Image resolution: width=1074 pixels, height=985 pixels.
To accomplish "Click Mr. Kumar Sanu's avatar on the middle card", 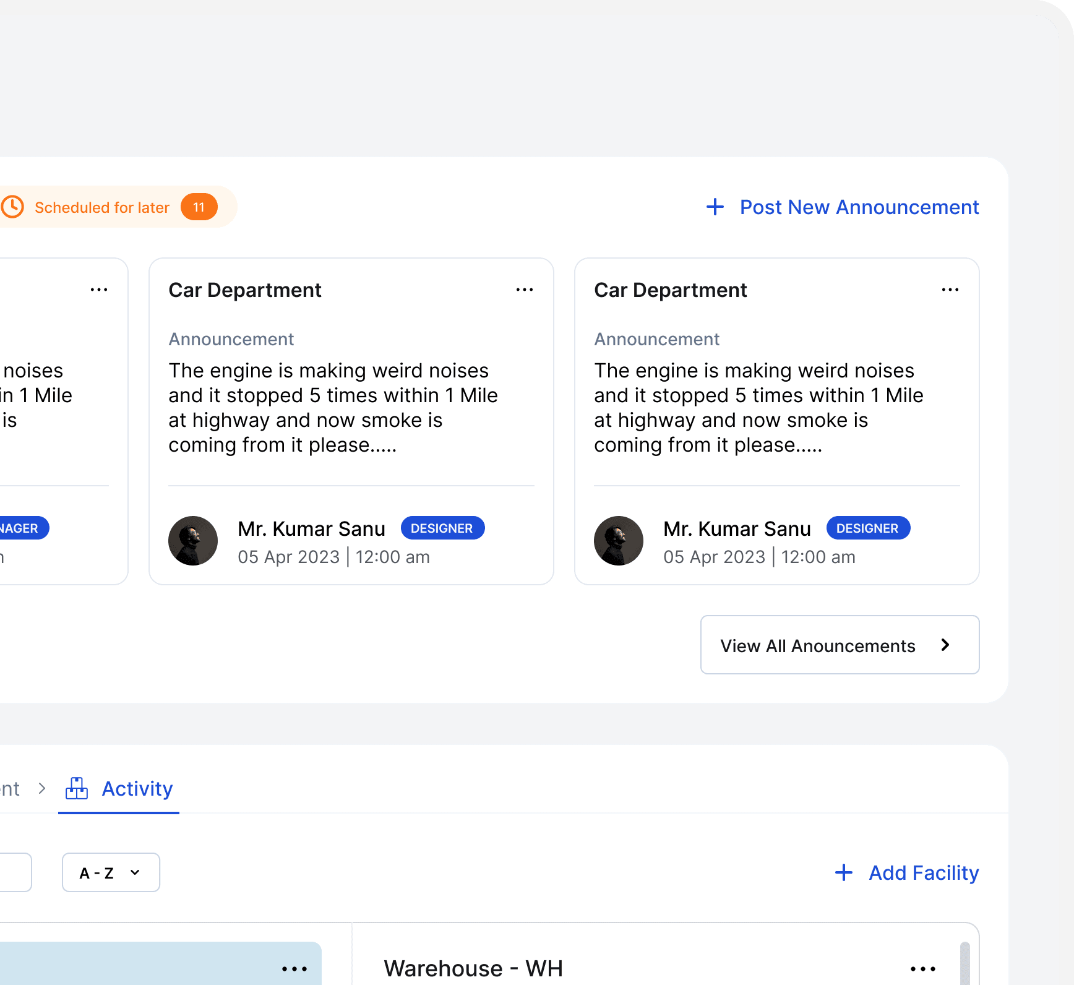I will pos(193,540).
